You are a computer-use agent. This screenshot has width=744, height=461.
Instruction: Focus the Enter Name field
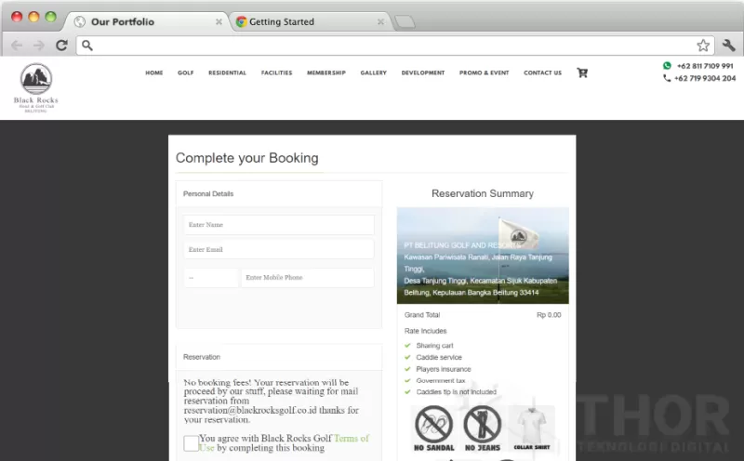click(x=278, y=225)
